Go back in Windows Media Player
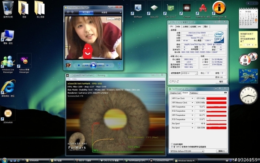Image resolution: width=260 pixels, height=163 pixels. click(68, 12)
